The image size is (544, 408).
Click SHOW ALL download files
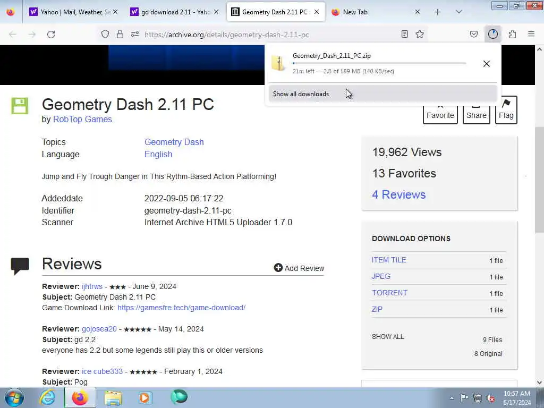point(388,336)
